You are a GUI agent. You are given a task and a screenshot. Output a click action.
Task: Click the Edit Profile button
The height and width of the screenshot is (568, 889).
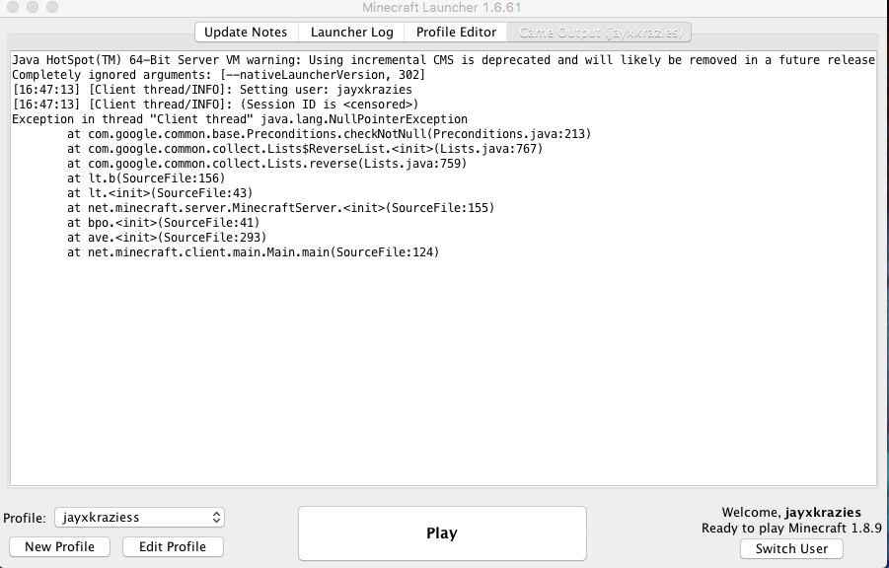click(x=173, y=546)
